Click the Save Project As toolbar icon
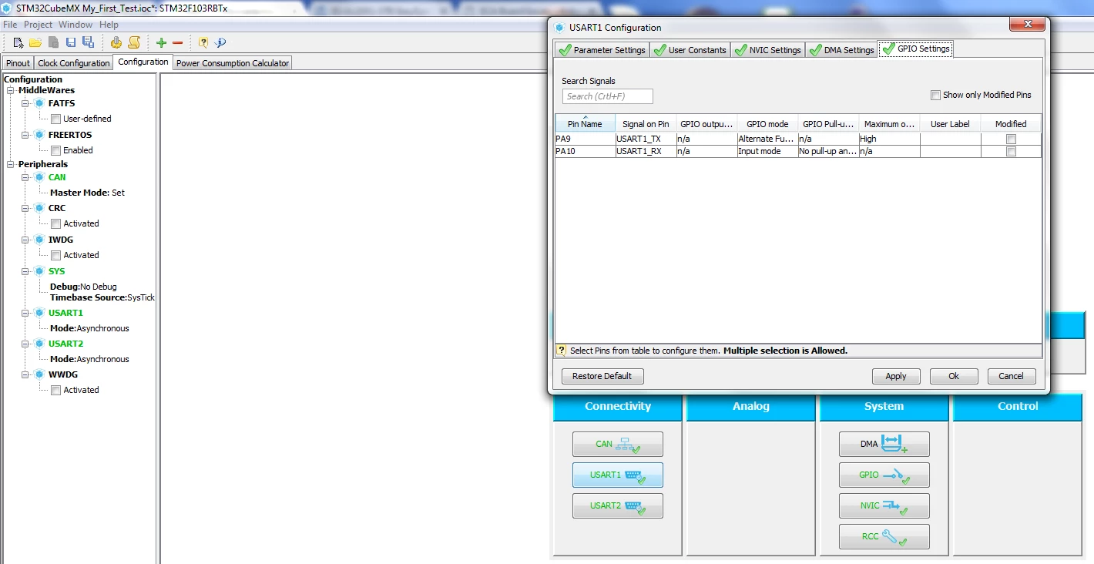Screen dimensions: 1094x564 pyautogui.click(x=88, y=43)
